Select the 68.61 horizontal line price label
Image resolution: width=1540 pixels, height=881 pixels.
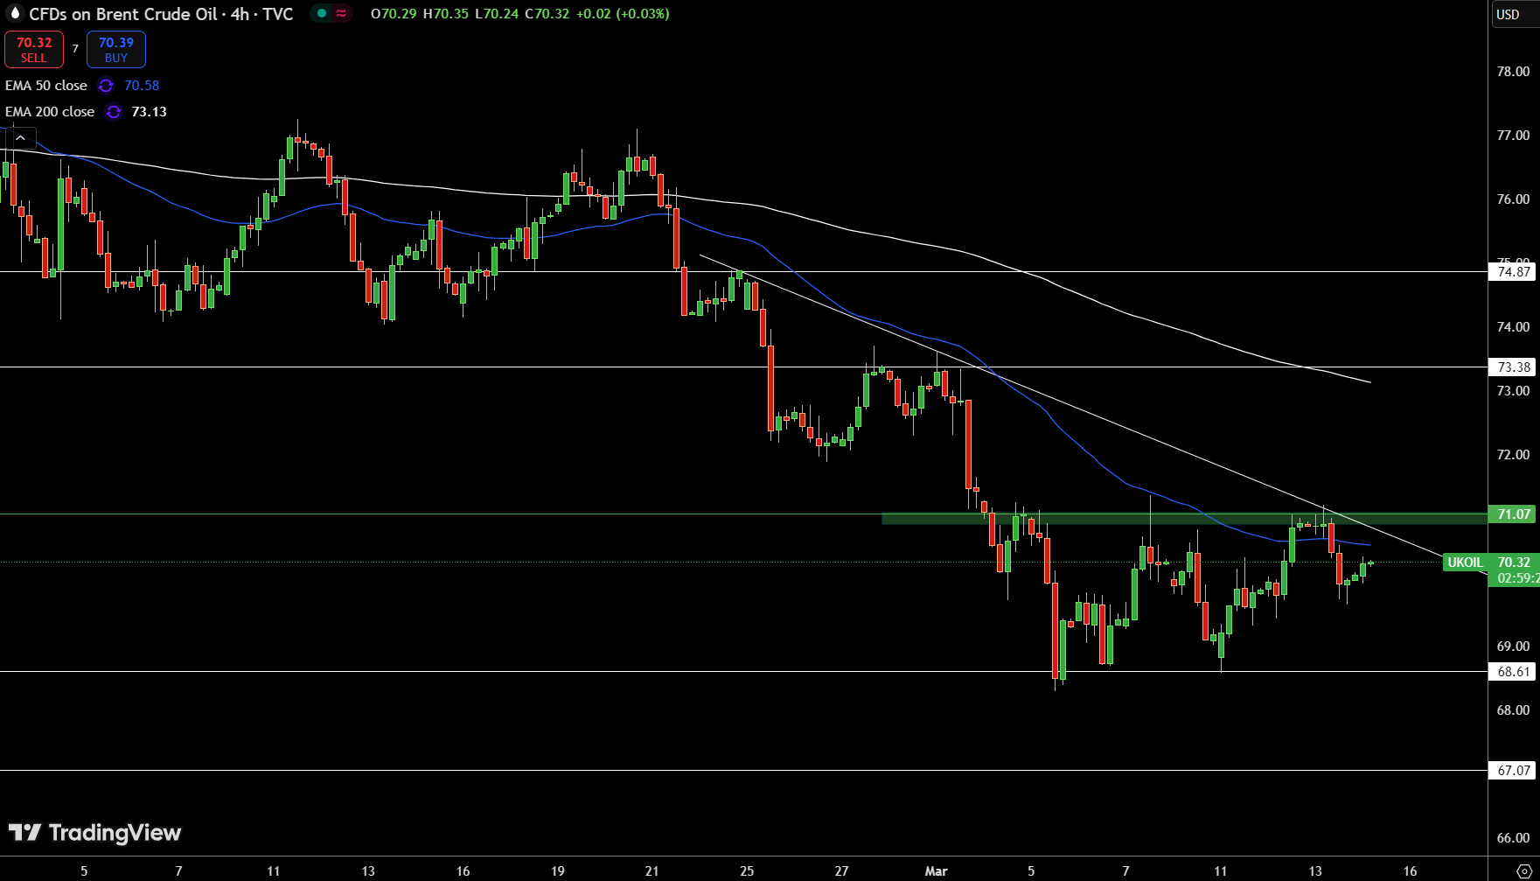1514,672
